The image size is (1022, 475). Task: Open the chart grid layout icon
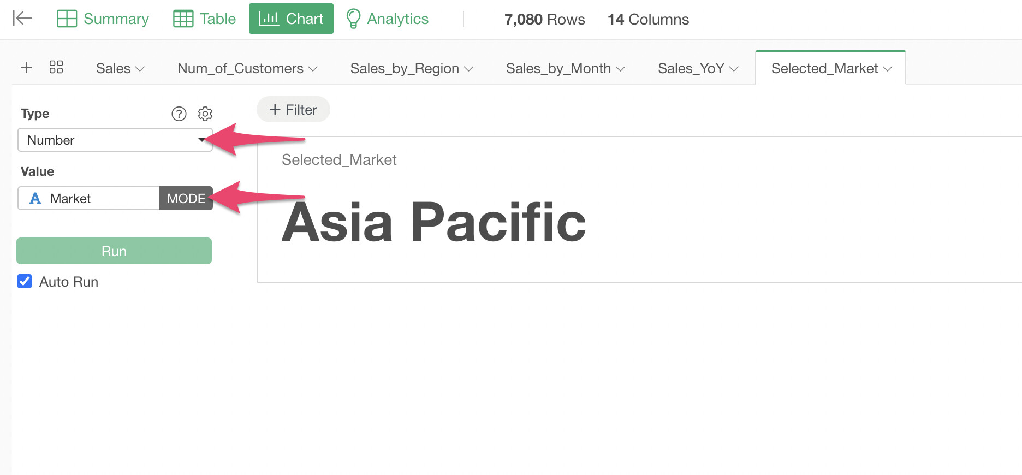click(x=56, y=68)
